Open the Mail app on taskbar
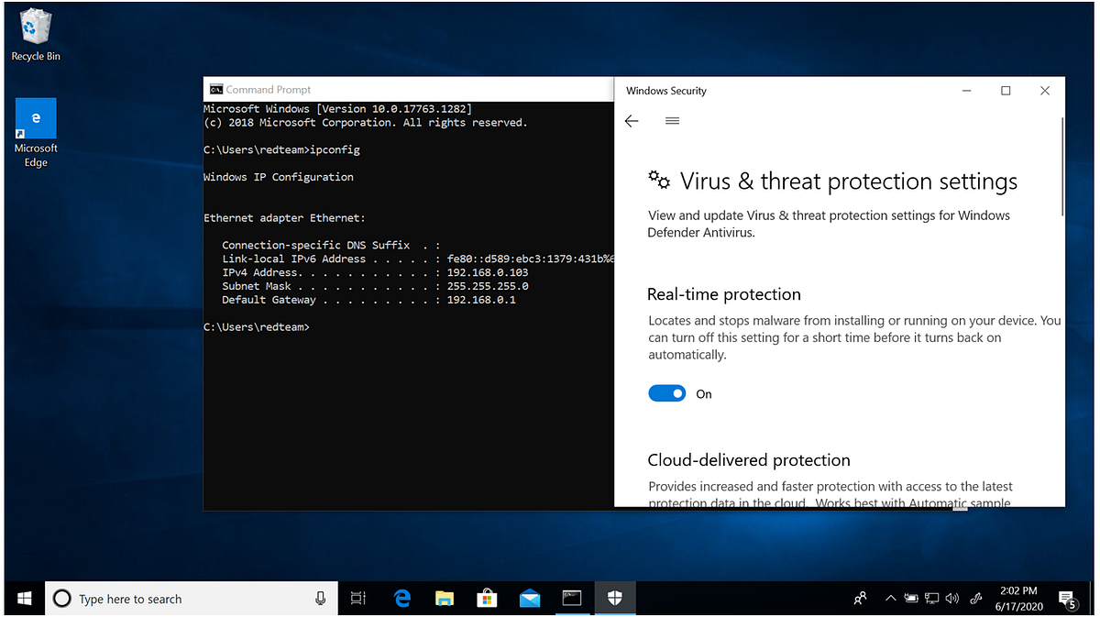The height and width of the screenshot is (617, 1100). [530, 599]
